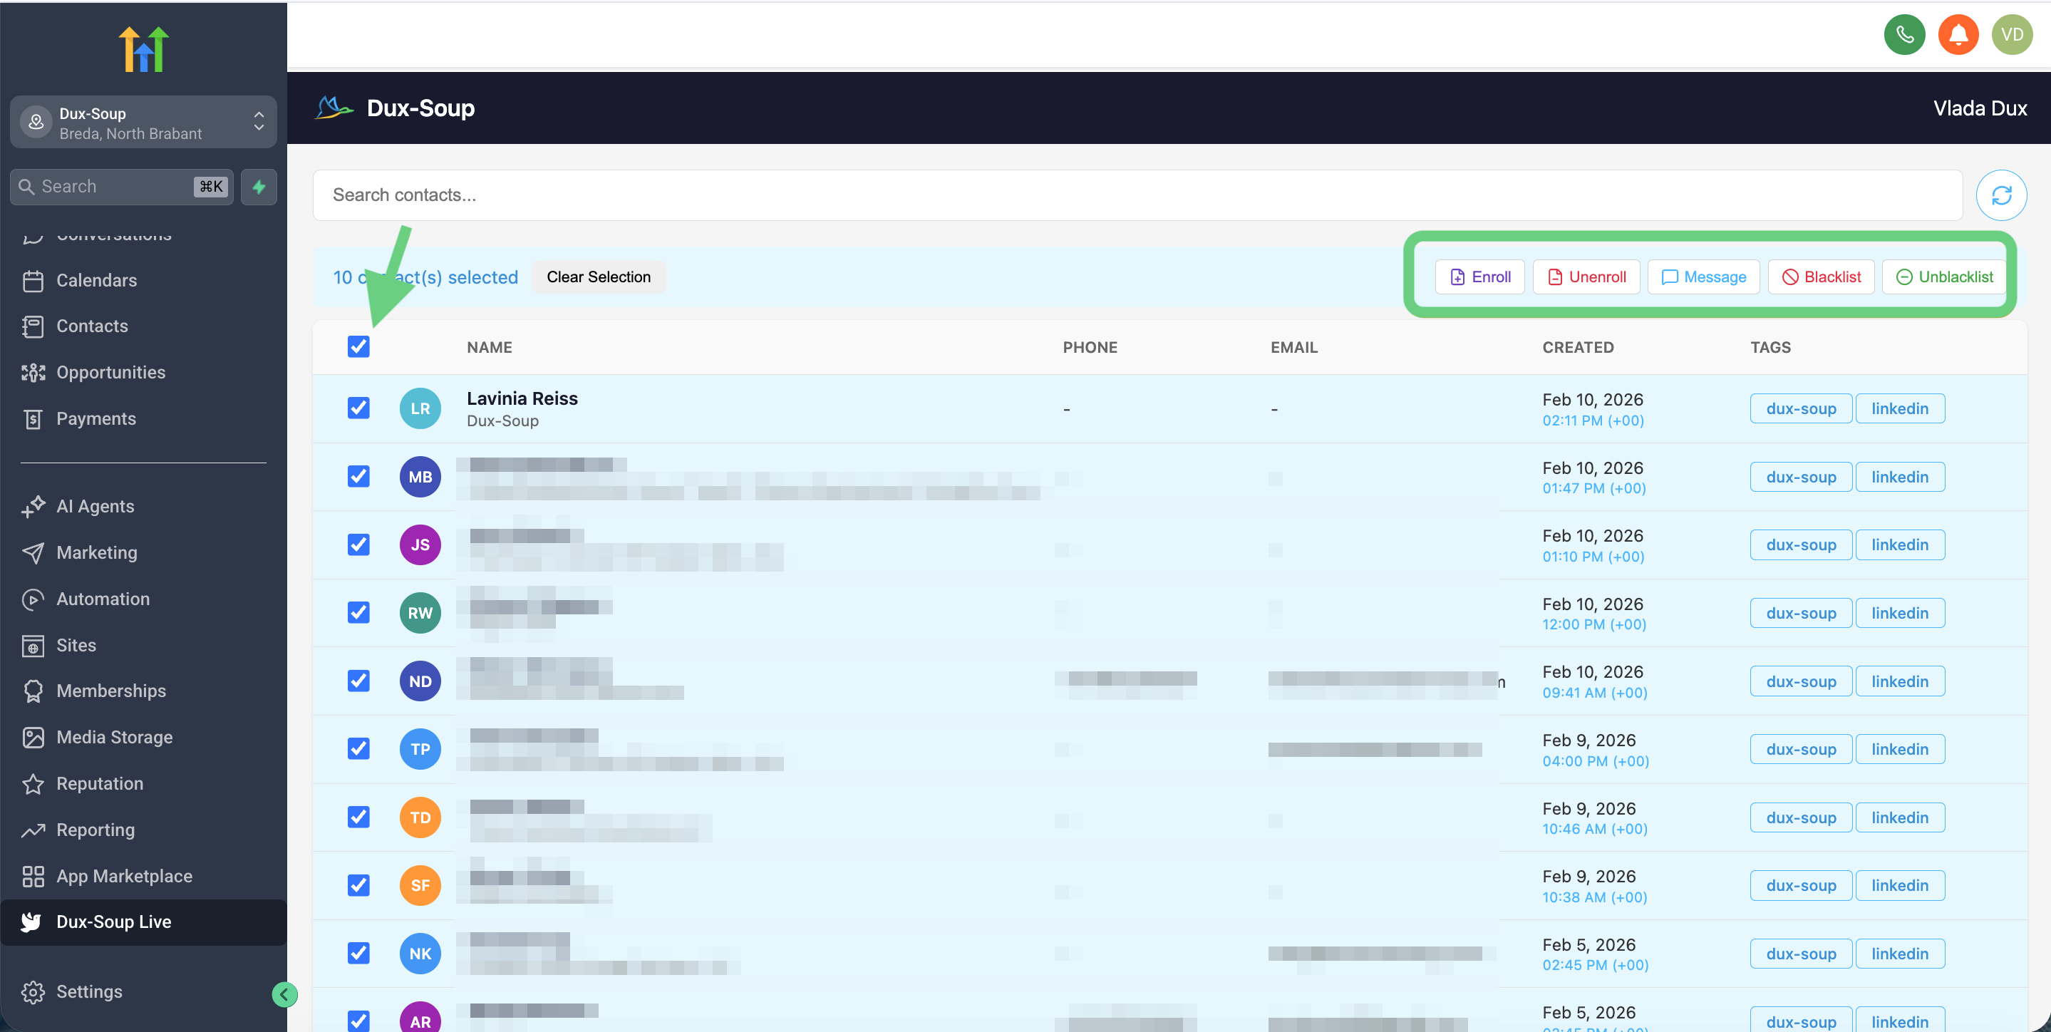Click the CREATED column header
2051x1032 pixels.
pyautogui.click(x=1577, y=347)
